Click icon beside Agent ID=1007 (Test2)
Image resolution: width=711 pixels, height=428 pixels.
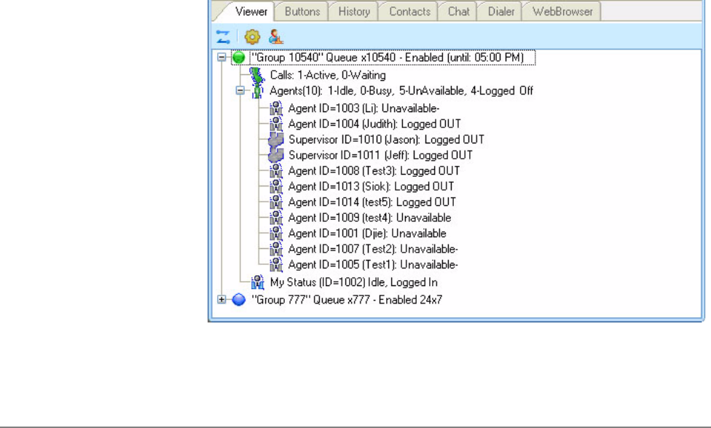coord(275,249)
